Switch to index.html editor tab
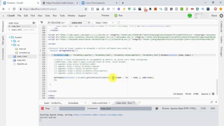The width and height of the screenshot is (224, 126). pos(77,23)
